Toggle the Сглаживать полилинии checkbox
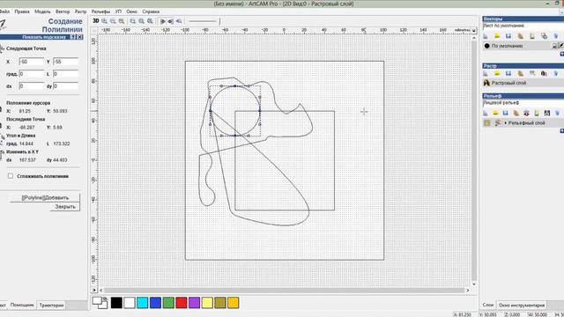This screenshot has width=564, height=317. pos(11,176)
